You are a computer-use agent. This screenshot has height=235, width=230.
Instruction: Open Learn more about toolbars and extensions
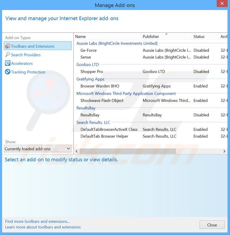[x=43, y=227]
